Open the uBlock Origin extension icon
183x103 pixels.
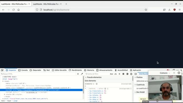174,10
